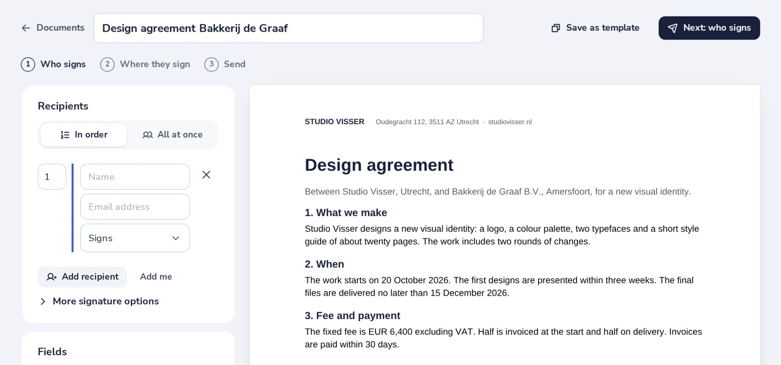
Task: Click the recipient order number box
Action: click(x=52, y=177)
